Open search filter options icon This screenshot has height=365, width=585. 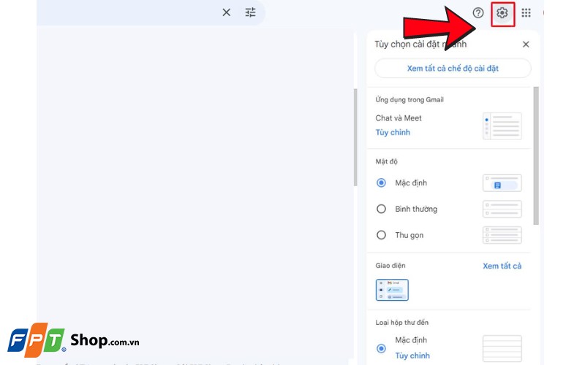[250, 12]
